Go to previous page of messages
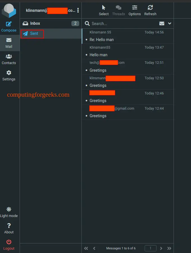The height and width of the screenshot is (253, 191). click(x=94, y=248)
